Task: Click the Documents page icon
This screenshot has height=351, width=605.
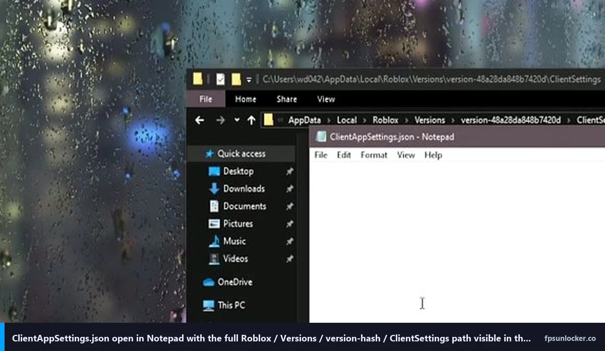Action: 214,206
